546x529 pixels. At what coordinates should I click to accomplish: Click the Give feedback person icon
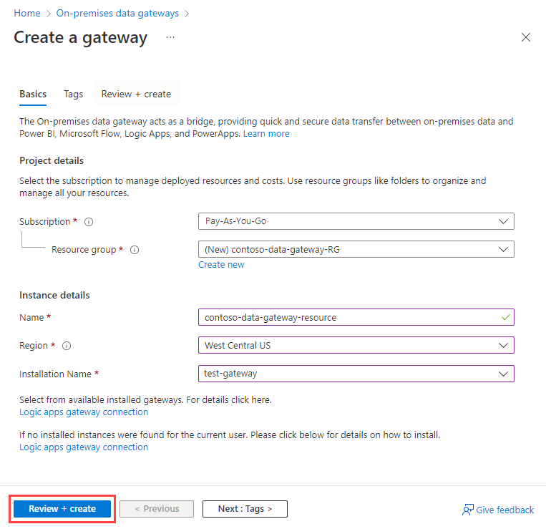pyautogui.click(x=468, y=510)
